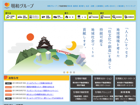
Task: Click the 明和プランニング company tile
Action: tap(103, 95)
